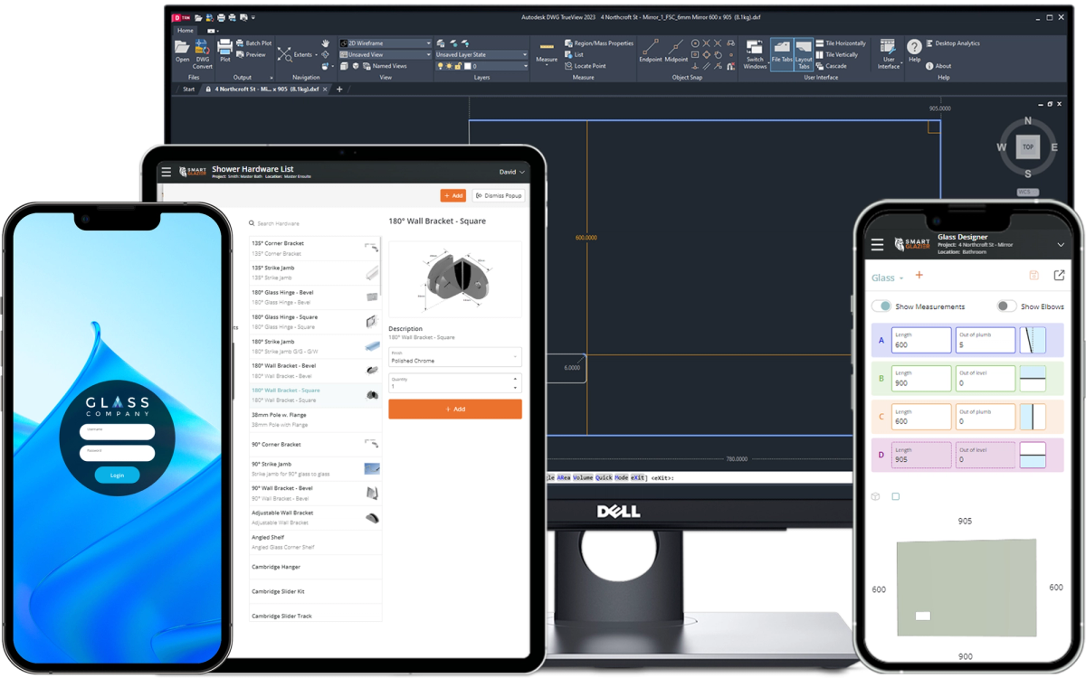Image resolution: width=1086 pixels, height=678 pixels.
Task: Click Dismiss Popup in Shower Hardware List
Action: point(497,195)
